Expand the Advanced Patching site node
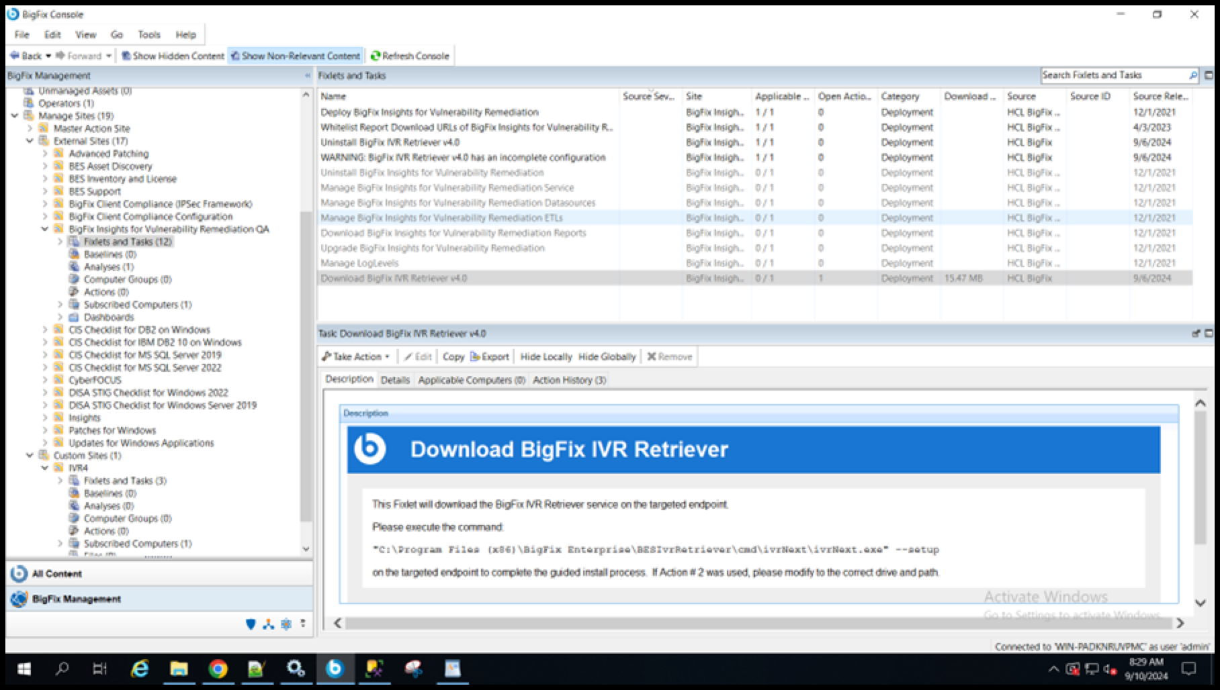Viewport: 1220px width, 690px height. click(45, 154)
